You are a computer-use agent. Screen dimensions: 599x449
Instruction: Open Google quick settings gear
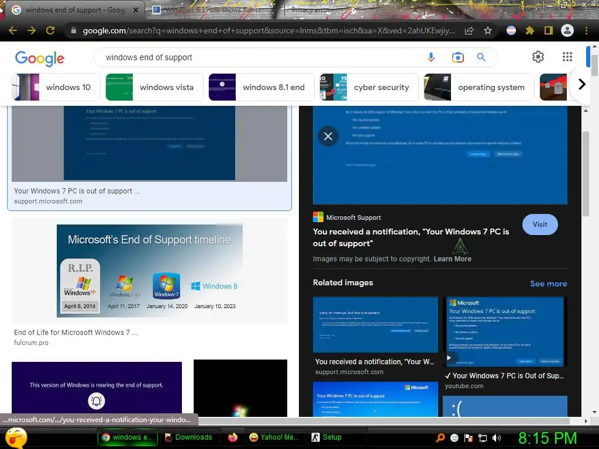tap(538, 57)
